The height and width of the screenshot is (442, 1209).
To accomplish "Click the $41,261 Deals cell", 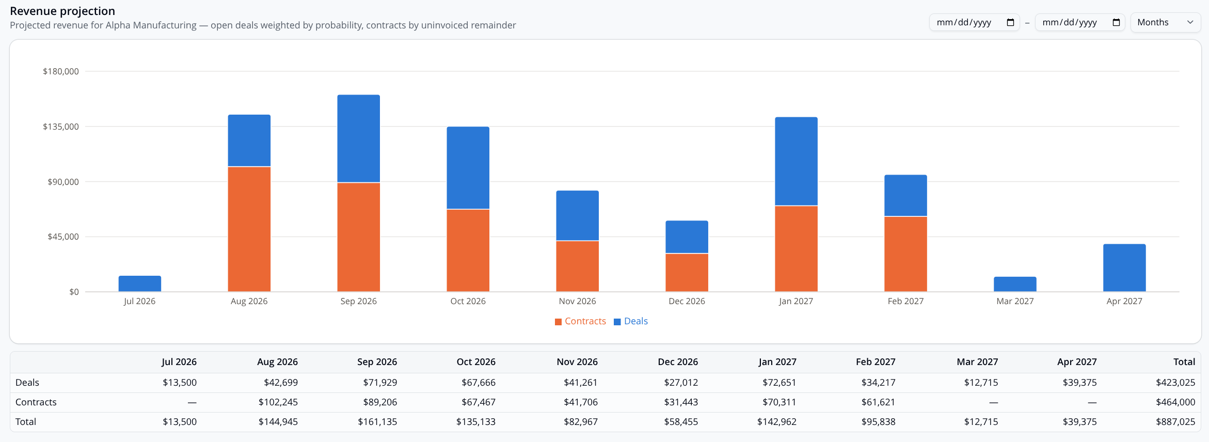I will (x=581, y=383).
